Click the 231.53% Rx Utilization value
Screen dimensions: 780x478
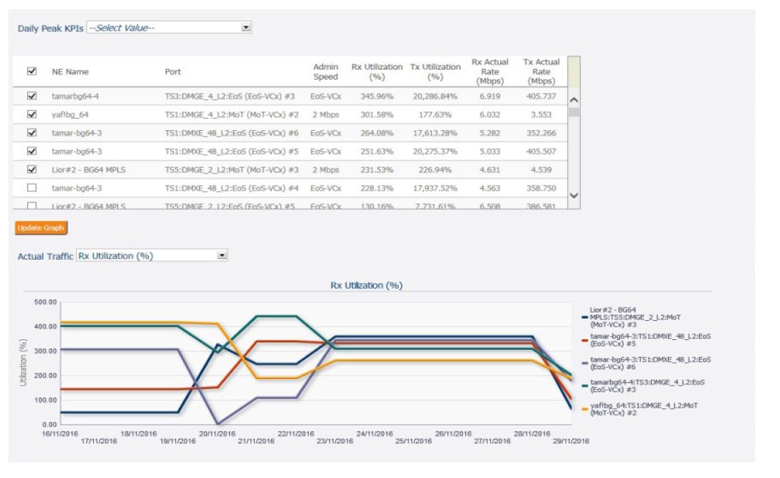coord(376,169)
